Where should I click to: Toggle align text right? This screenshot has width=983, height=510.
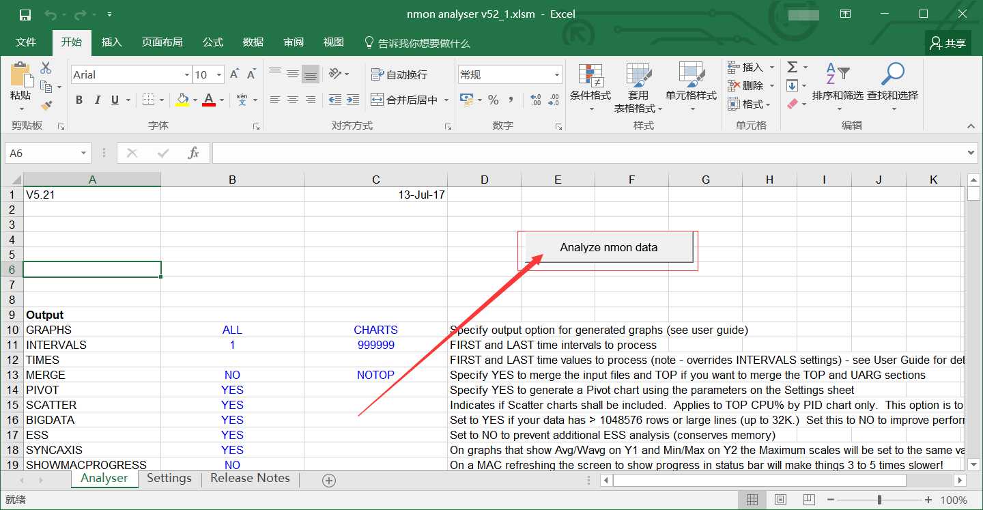[x=311, y=100]
